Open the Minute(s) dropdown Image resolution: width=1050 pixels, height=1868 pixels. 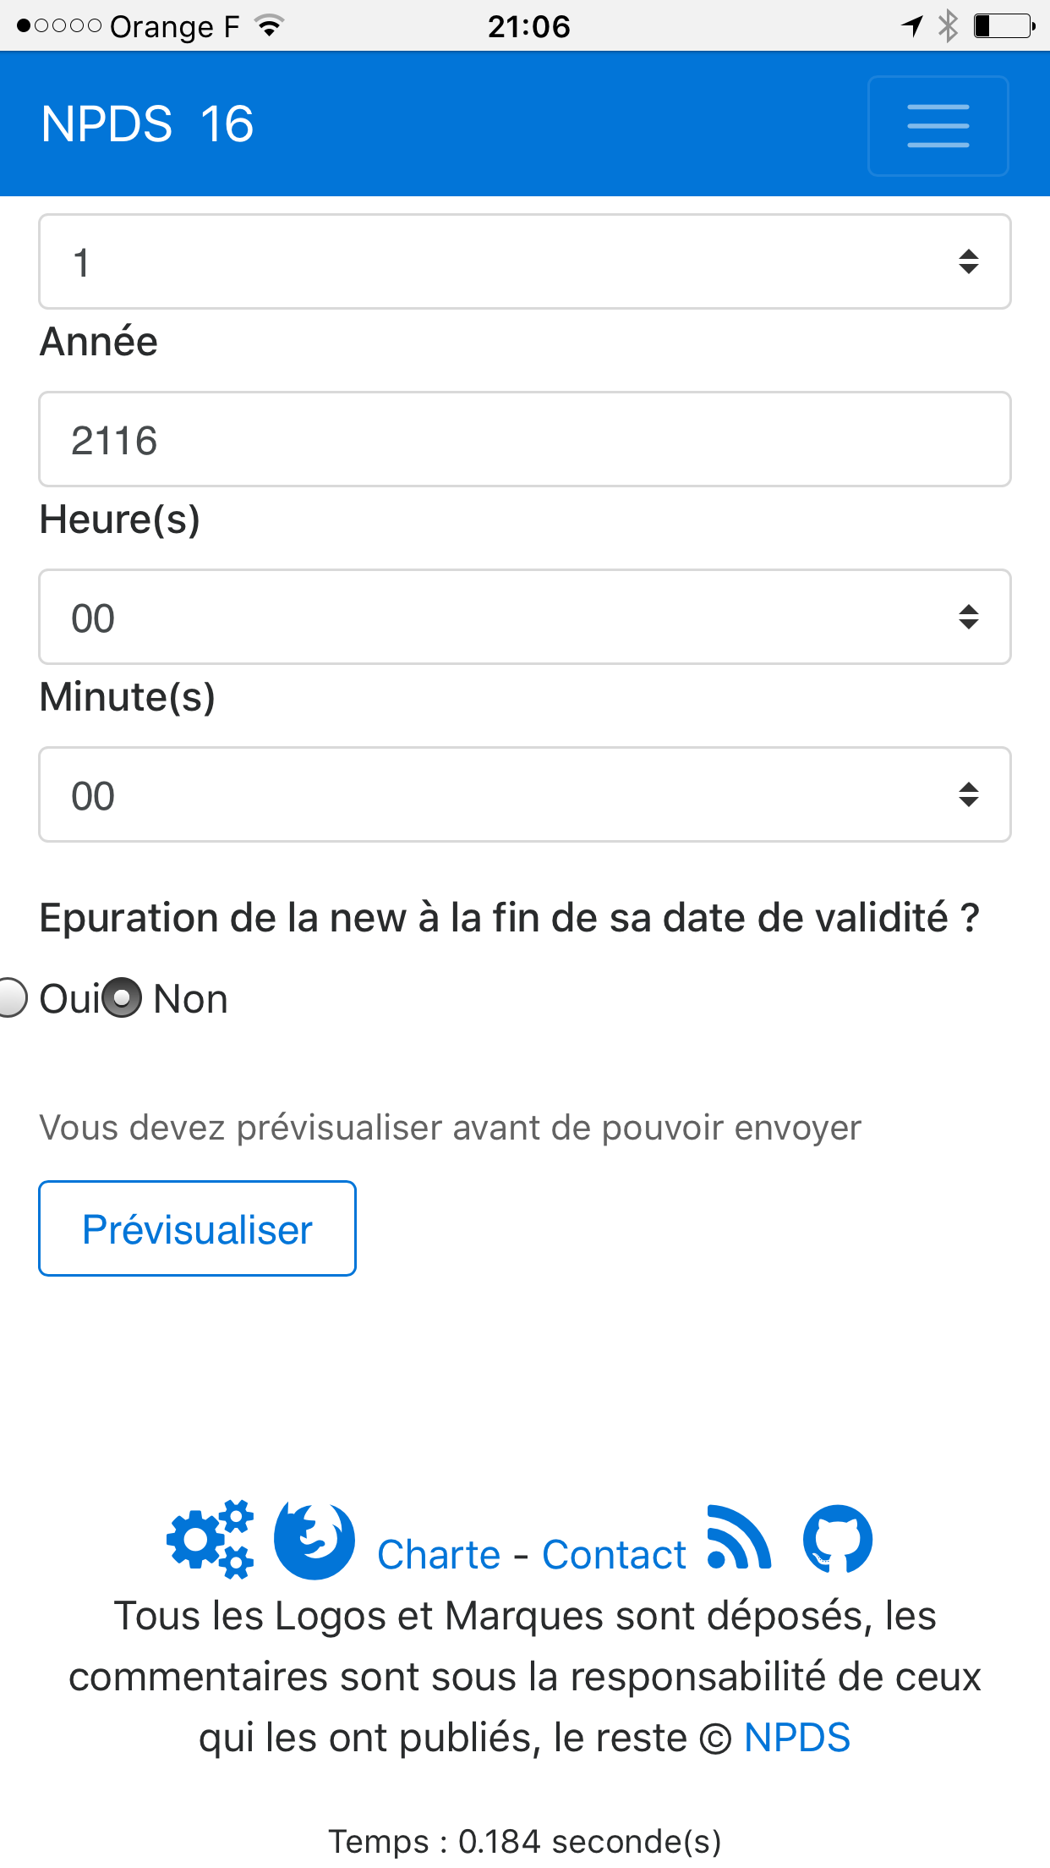coord(525,794)
